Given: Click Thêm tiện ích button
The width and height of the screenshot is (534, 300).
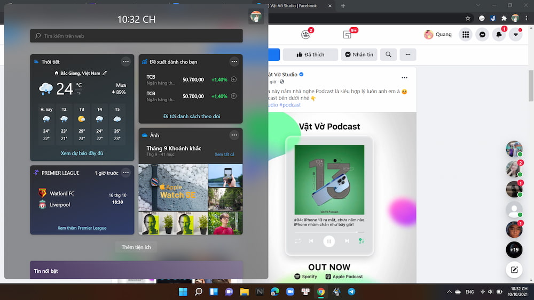Looking at the screenshot, I should point(136,247).
